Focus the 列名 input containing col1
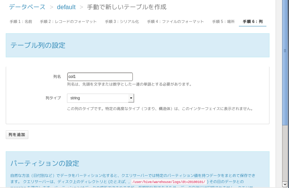 tap(100, 77)
